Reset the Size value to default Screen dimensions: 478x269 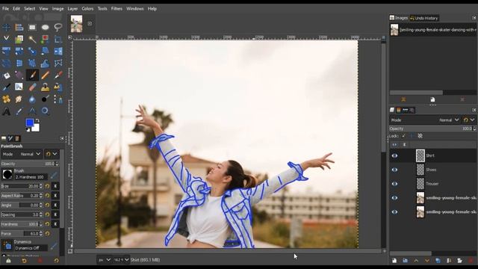point(47,186)
